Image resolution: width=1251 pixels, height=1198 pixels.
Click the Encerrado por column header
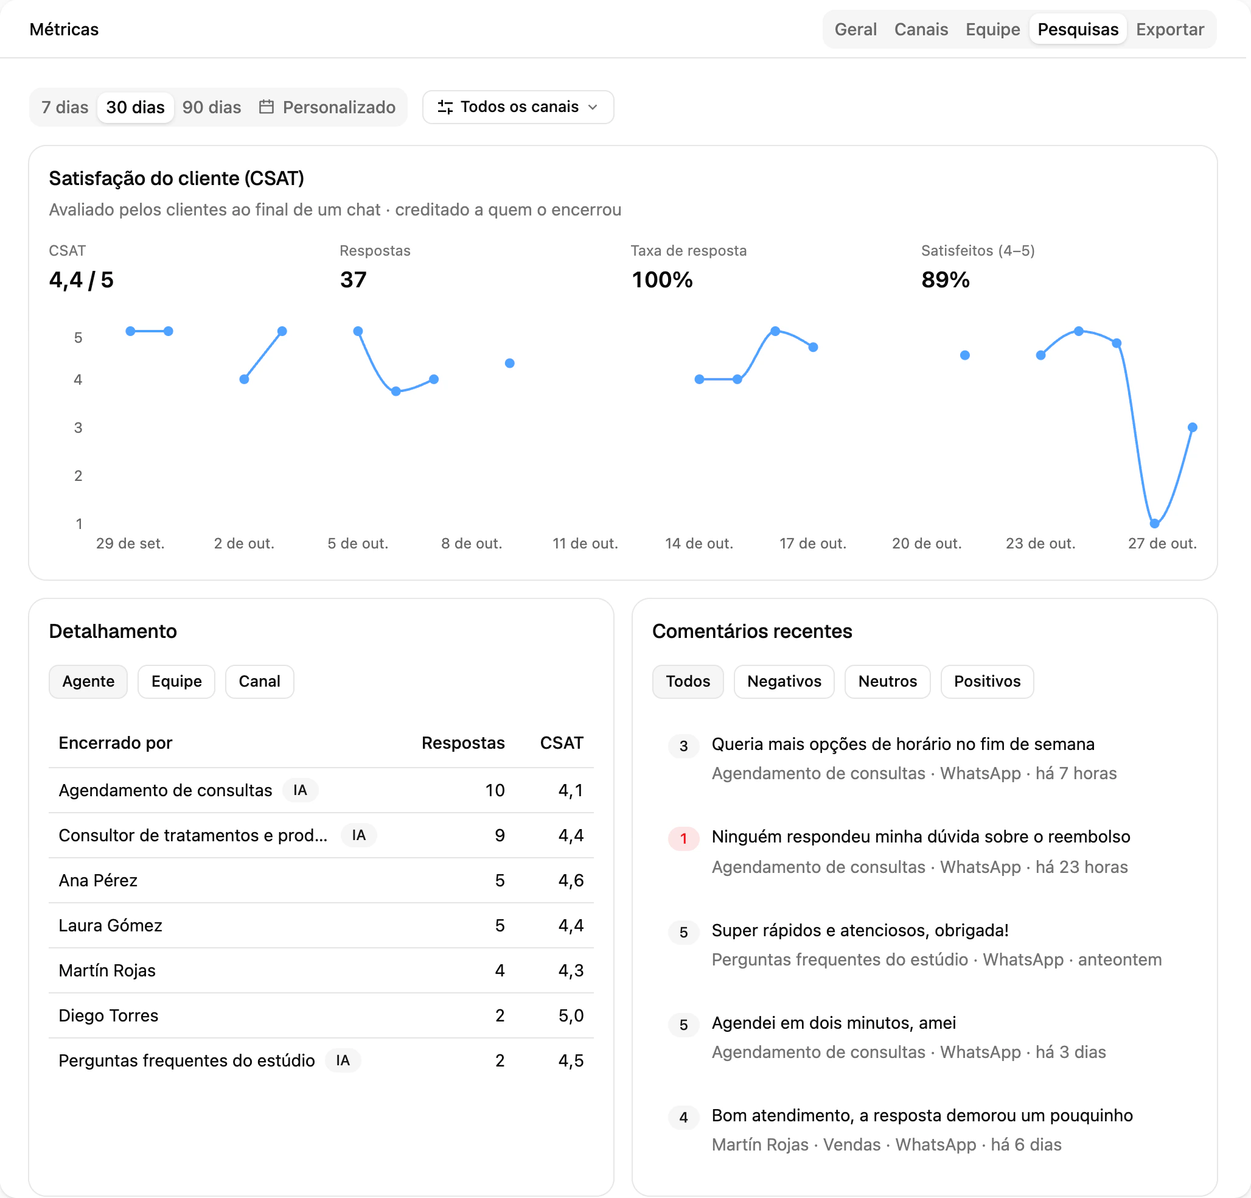(x=116, y=743)
